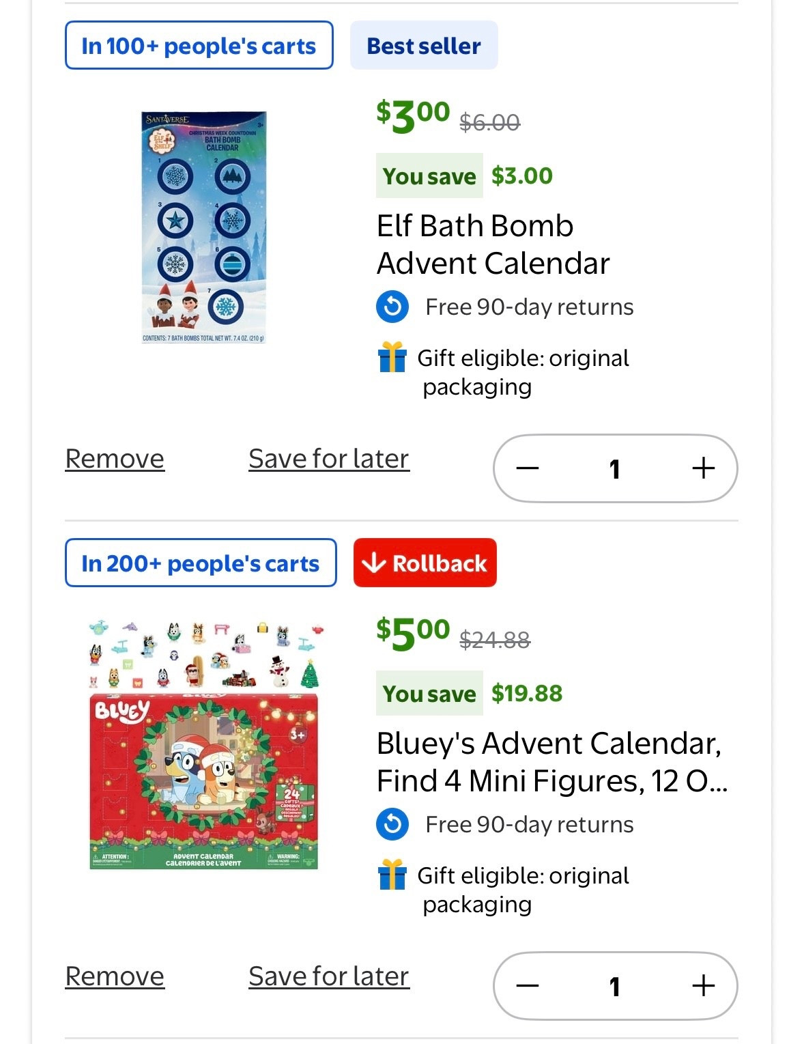Increase the Elf calendar quantity with plus

tap(703, 468)
